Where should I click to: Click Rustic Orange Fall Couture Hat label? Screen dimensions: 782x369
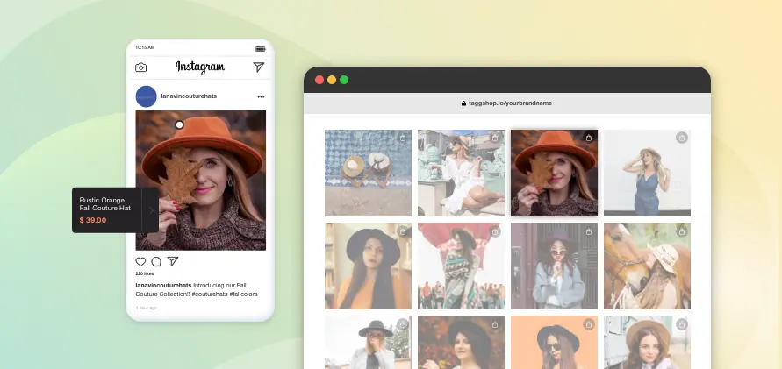(104, 203)
